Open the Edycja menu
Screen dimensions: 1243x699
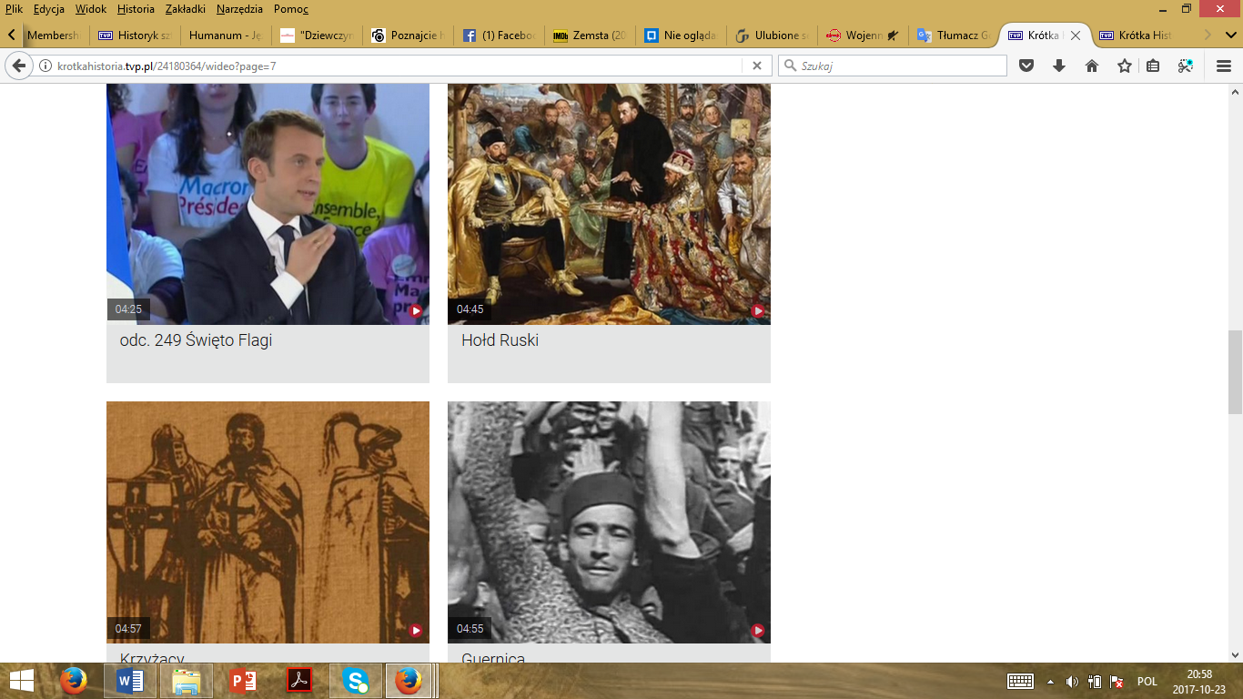[49, 9]
